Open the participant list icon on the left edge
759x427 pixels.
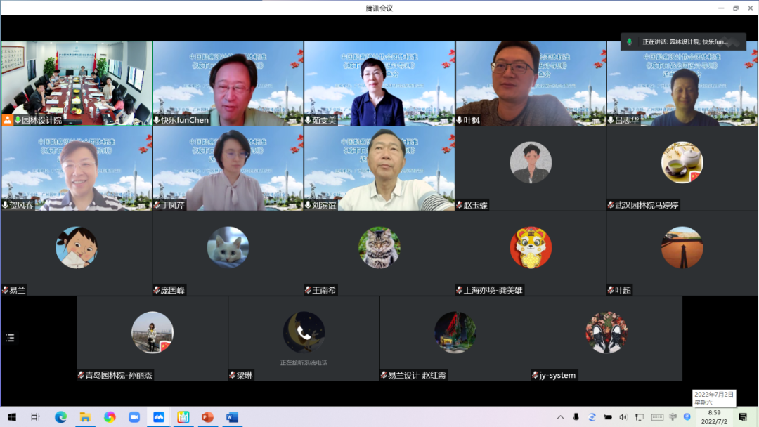point(10,338)
